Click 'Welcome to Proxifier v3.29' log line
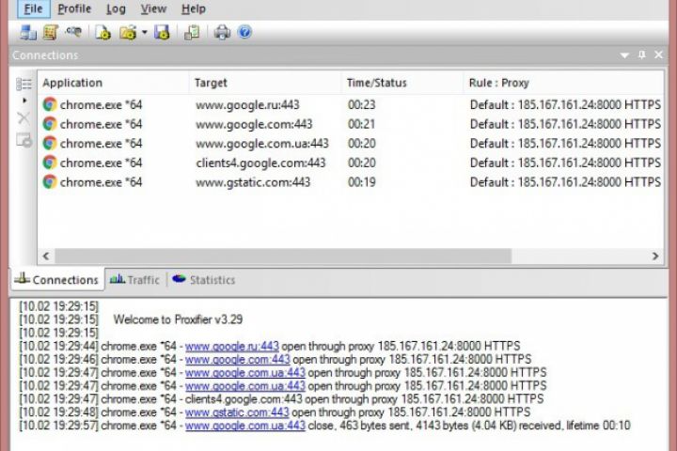This screenshot has height=451, width=677. coord(178,319)
